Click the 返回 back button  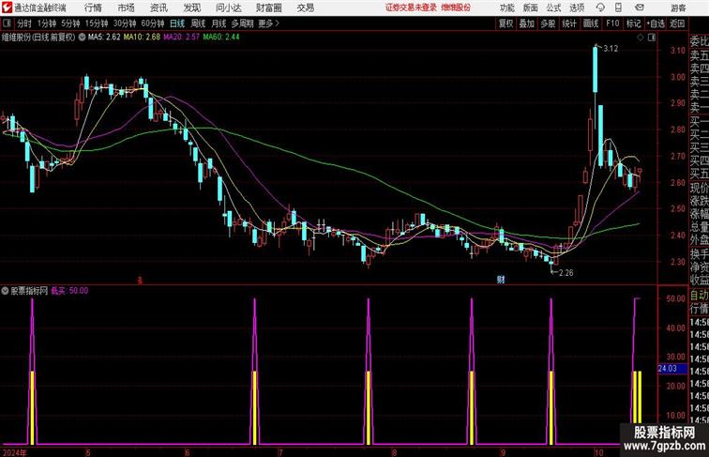point(677,23)
